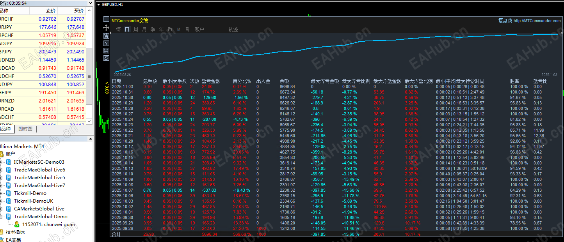Click the ICMarketsSC-Demo03 server icon
The image size is (564, 242).
pyautogui.click(x=9, y=162)
